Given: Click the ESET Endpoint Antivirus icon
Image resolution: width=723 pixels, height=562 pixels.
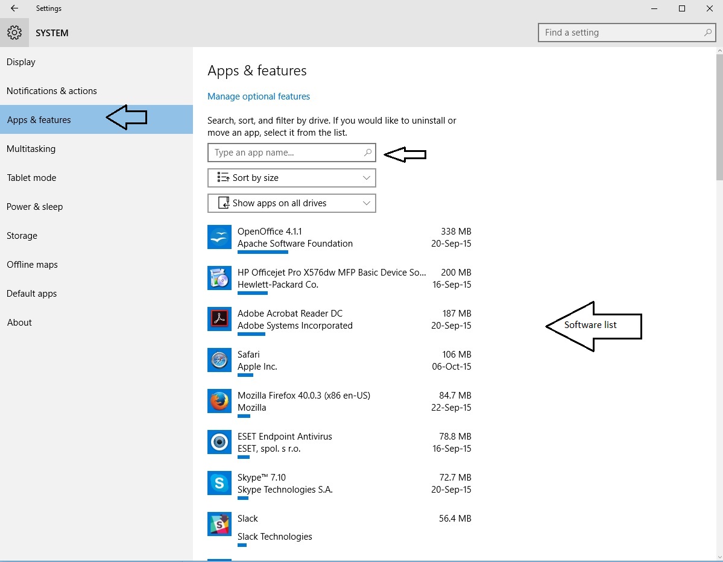Looking at the screenshot, I should tap(219, 442).
